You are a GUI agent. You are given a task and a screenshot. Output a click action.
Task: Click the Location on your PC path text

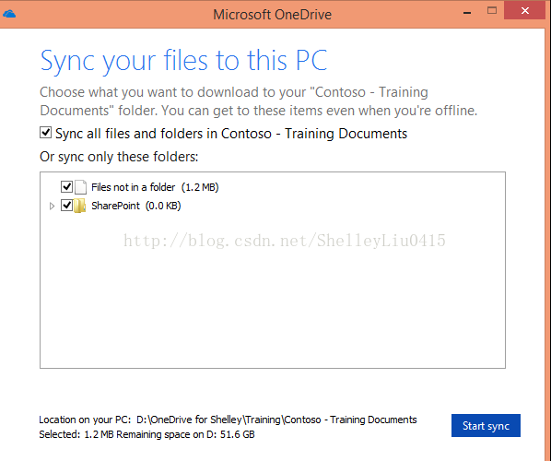(x=228, y=420)
